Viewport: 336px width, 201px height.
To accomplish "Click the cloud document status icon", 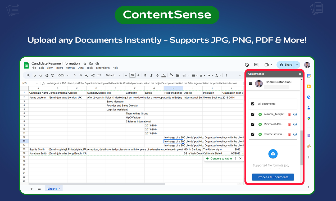I will 97,63.
